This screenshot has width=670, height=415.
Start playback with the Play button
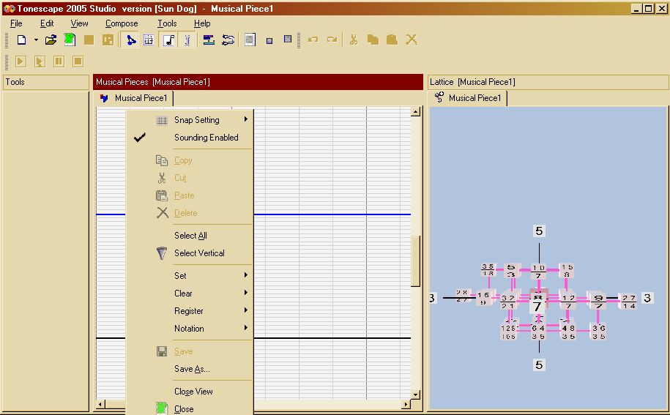[x=21, y=61]
